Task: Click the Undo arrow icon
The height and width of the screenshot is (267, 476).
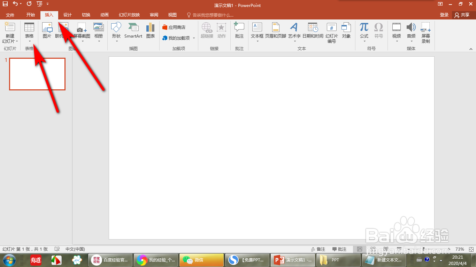Action: (x=15, y=4)
